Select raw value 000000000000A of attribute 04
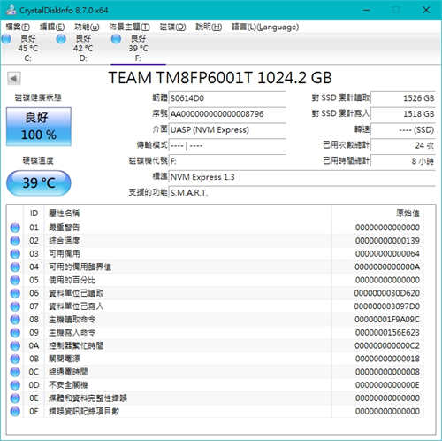Screen dimensions: 442x441 pos(387,267)
